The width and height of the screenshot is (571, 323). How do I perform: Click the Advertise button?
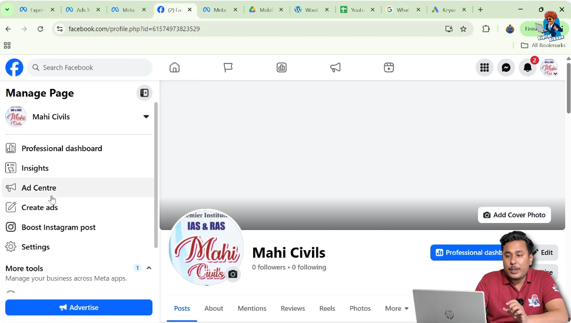tap(79, 307)
